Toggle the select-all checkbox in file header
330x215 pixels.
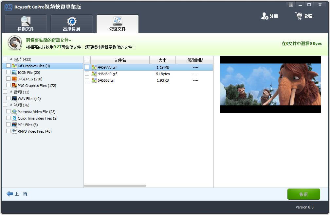(87, 60)
